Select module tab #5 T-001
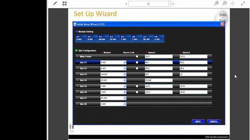Viewport: 250px width, 140px height. point(125,38)
